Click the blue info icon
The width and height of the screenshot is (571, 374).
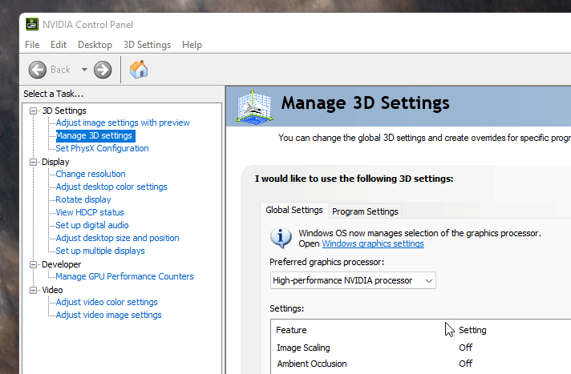coord(281,238)
